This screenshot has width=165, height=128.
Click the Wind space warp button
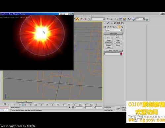pos(109,48)
